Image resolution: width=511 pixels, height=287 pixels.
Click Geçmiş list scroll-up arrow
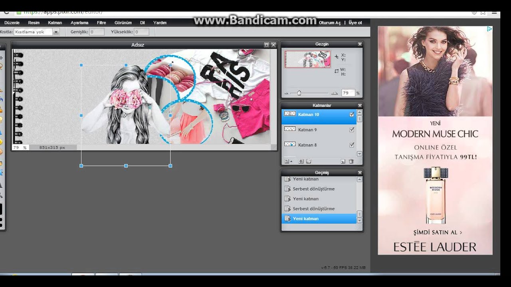(x=359, y=180)
